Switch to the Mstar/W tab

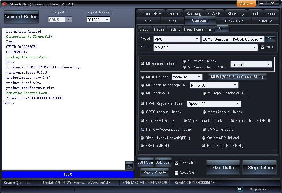pos(265,21)
